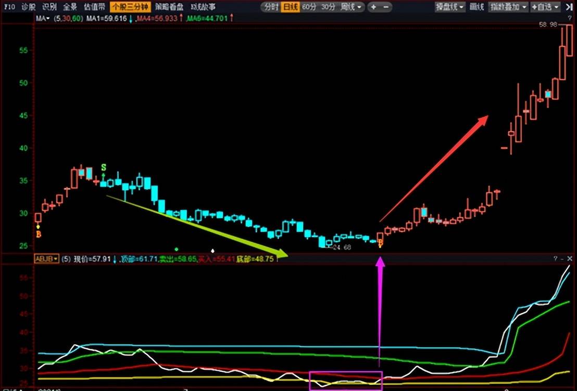577x391 pixels.
Task: Click the 55 price axis label
Action: tap(23, 50)
